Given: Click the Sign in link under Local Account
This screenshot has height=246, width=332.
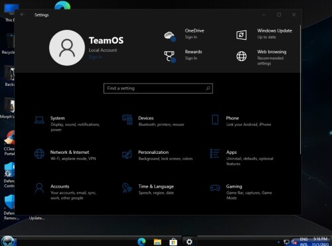Looking at the screenshot, I should coord(96,57).
